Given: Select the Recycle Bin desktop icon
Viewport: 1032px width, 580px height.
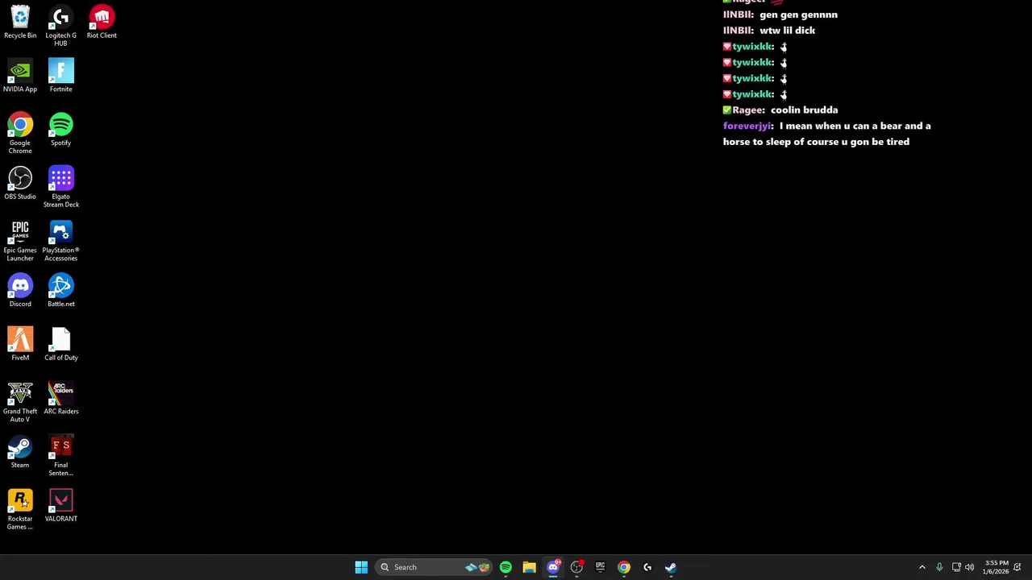Looking at the screenshot, I should (20, 23).
